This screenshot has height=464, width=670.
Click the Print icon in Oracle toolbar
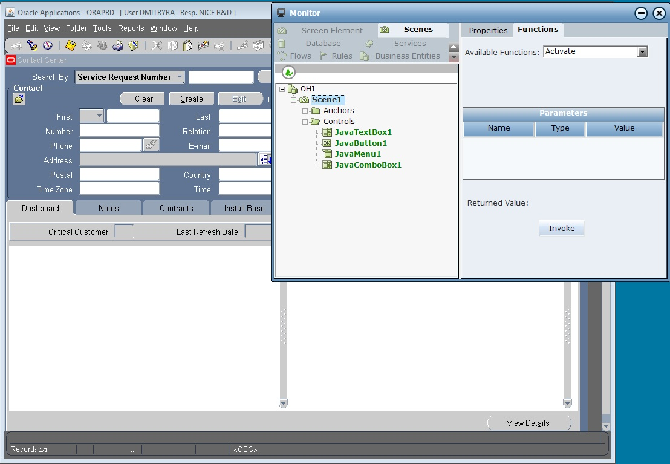pyautogui.click(x=118, y=45)
